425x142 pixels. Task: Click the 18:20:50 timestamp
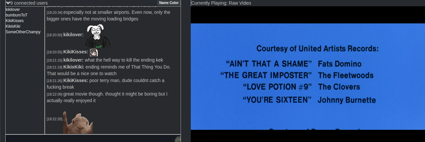[x=54, y=35]
